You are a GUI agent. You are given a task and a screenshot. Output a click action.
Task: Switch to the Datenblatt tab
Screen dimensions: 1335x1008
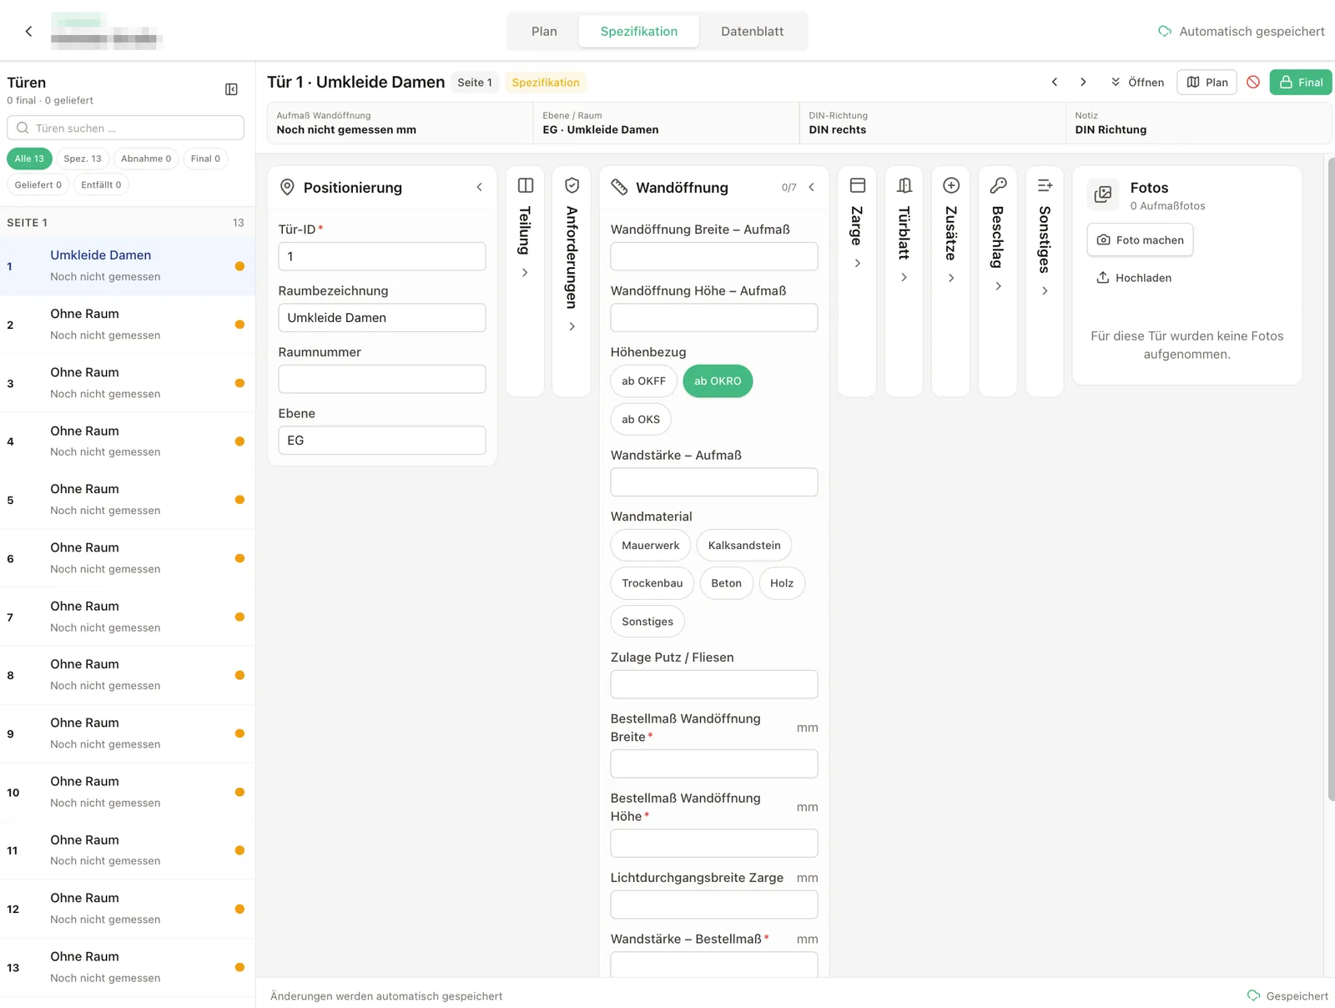[x=752, y=32]
